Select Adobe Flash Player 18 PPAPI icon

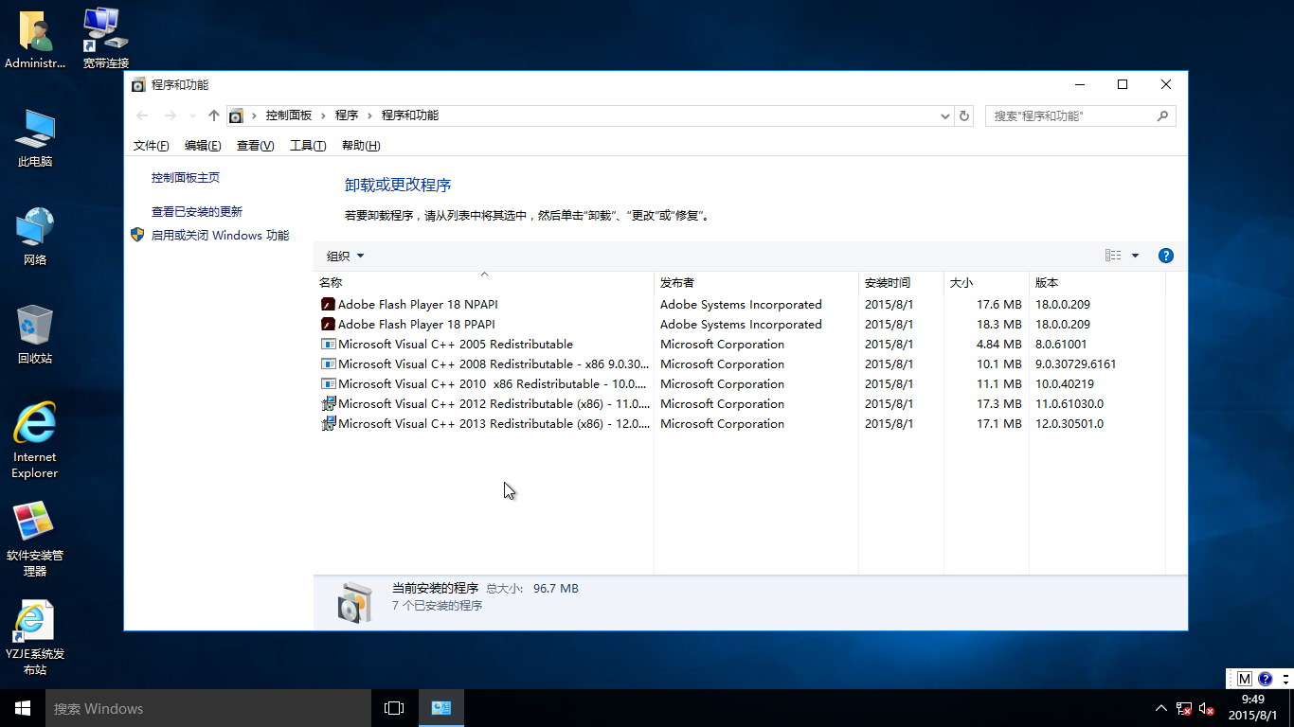(x=329, y=325)
